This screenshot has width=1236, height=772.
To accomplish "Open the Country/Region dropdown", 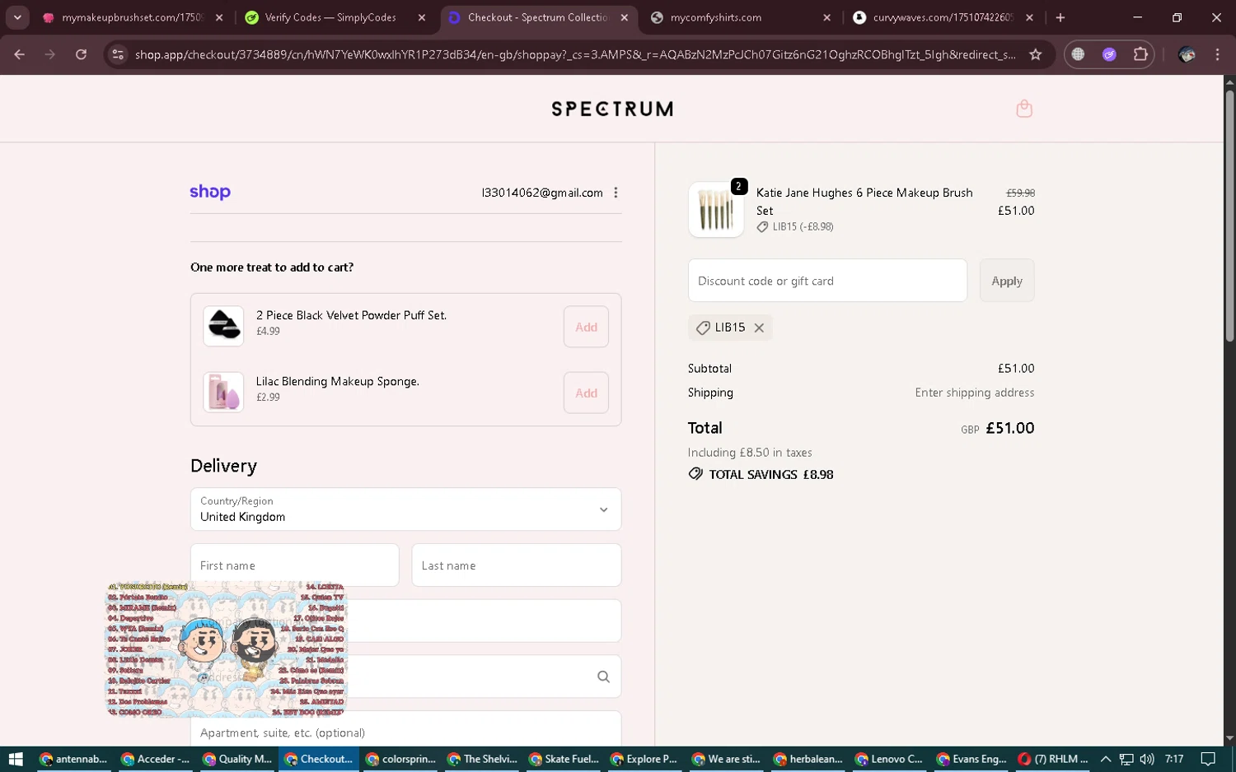I will [405, 509].
